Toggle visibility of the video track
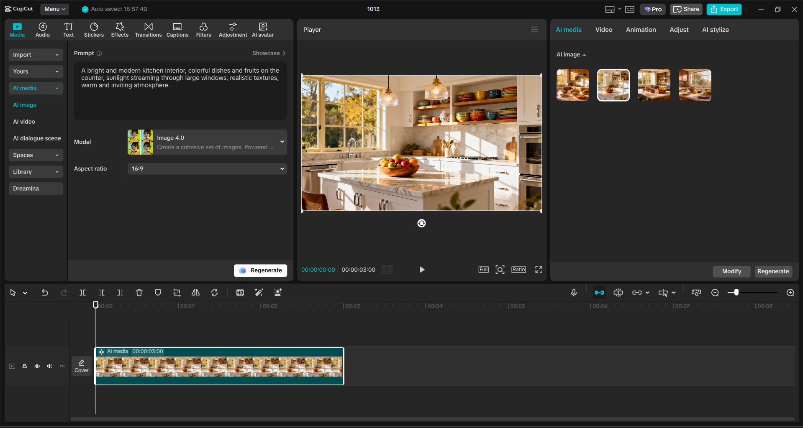 (37, 366)
